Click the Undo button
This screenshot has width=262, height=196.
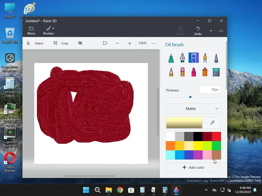point(198,31)
